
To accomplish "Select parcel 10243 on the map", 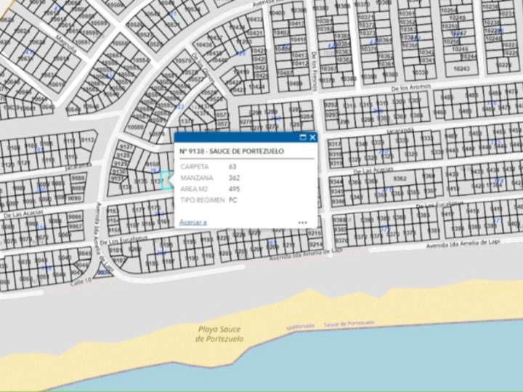I will click(x=462, y=68).
